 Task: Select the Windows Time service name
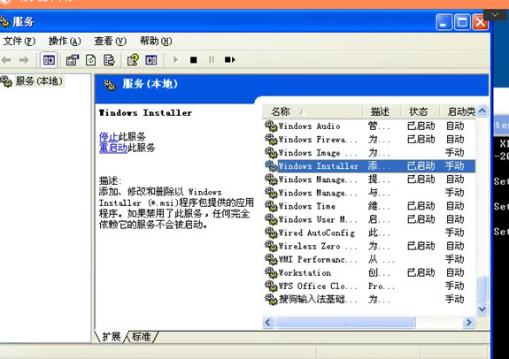click(307, 206)
